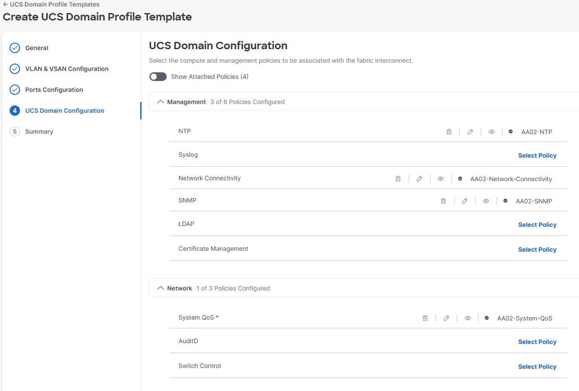Edit the Network Connectivity policy
The height and width of the screenshot is (391, 579).
[419, 179]
